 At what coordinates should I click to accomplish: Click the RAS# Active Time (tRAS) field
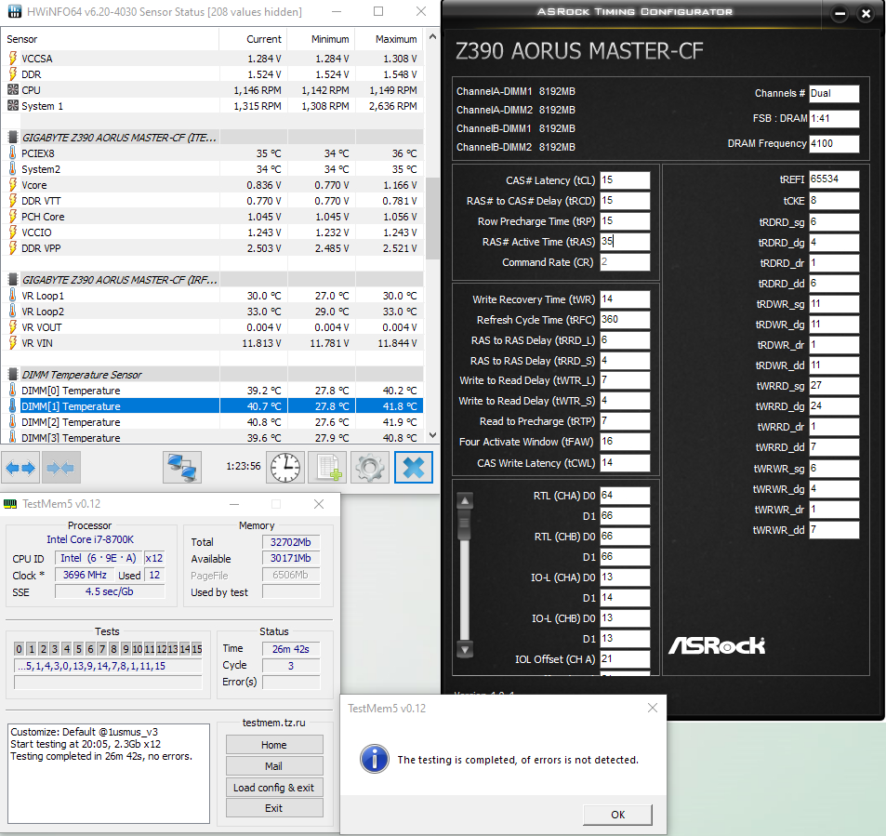(625, 242)
